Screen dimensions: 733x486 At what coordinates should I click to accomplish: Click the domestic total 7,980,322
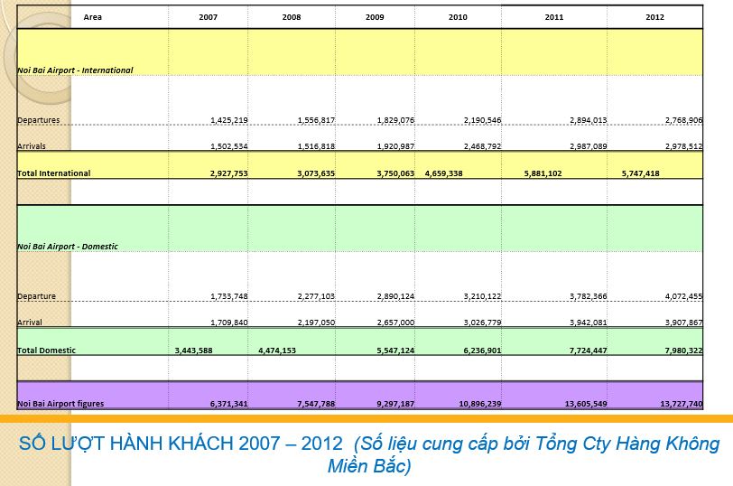click(684, 350)
